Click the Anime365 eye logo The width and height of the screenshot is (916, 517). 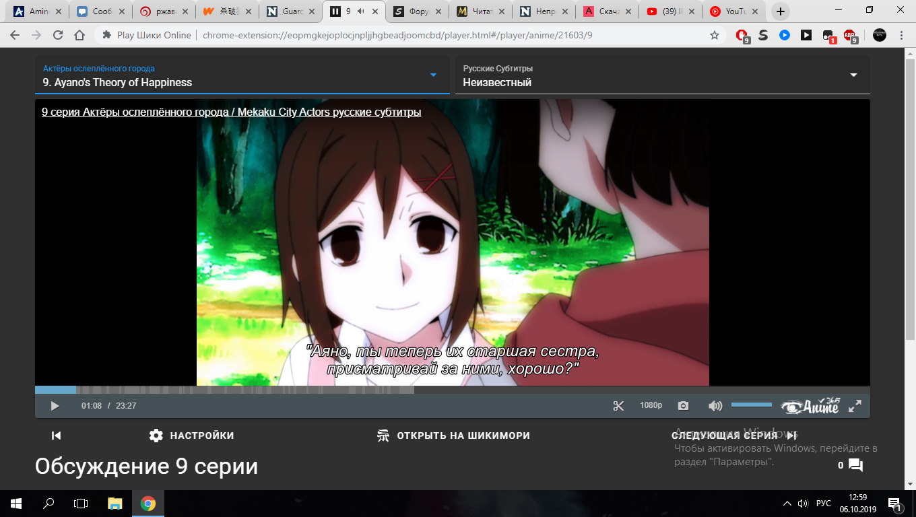click(810, 406)
